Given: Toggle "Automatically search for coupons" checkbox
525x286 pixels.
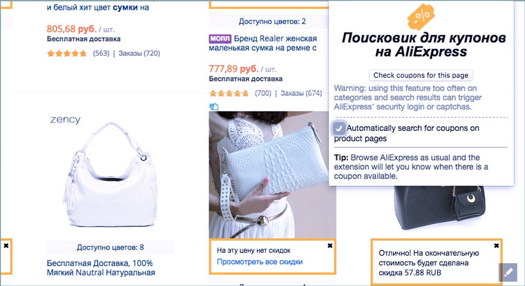Looking at the screenshot, I should tap(339, 128).
